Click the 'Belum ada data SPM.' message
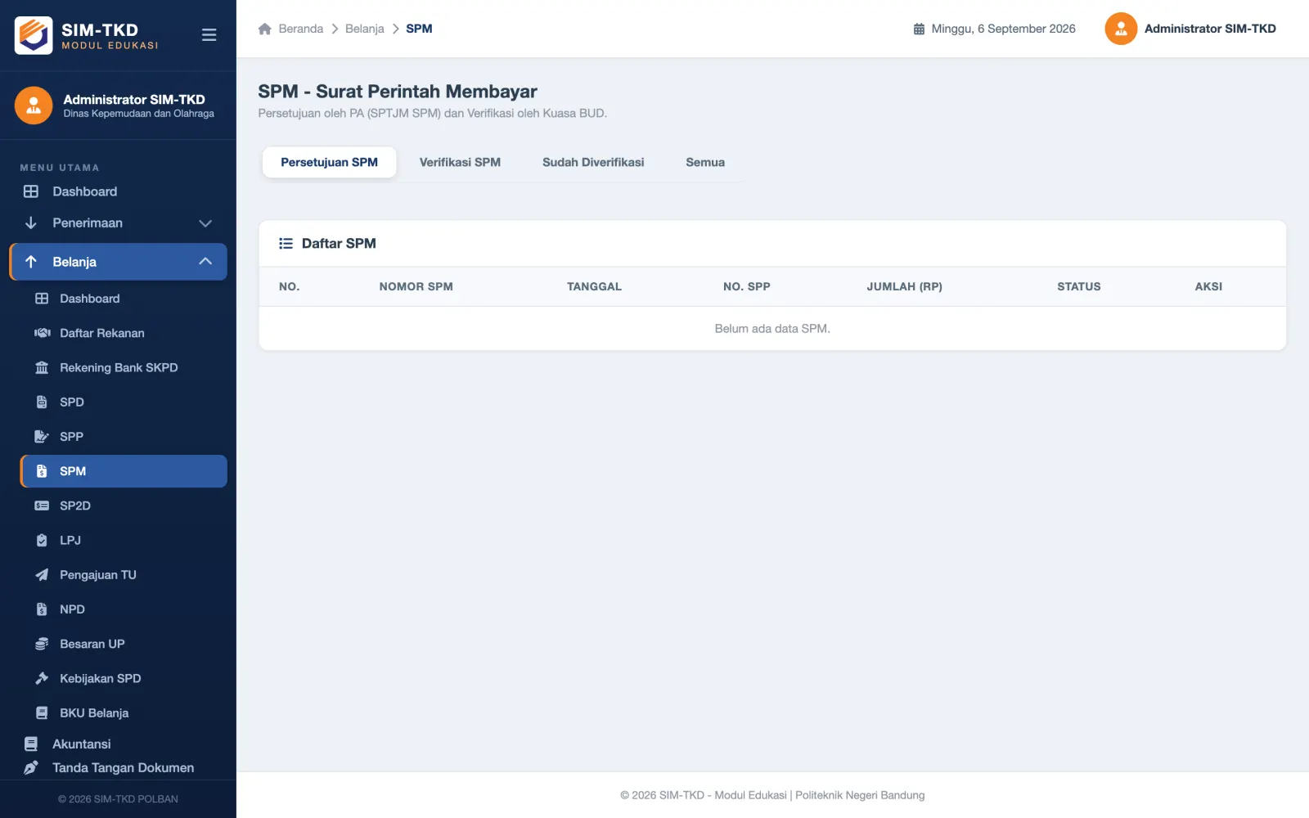This screenshot has height=818, width=1309. [772, 329]
